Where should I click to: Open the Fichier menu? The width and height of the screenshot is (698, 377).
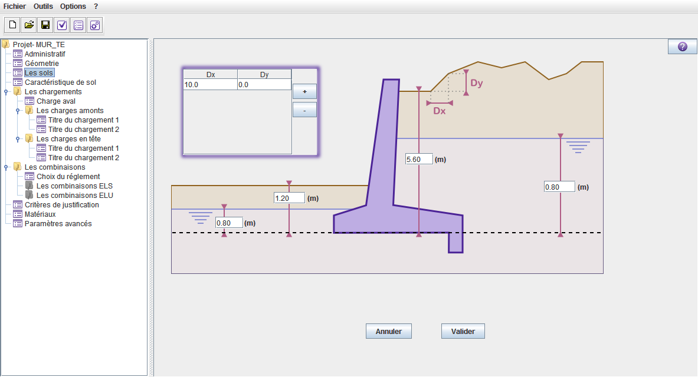(15, 6)
